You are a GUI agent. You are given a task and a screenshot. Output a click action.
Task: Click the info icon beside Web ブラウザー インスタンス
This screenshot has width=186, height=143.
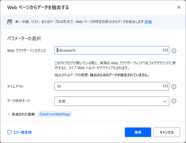(174, 51)
